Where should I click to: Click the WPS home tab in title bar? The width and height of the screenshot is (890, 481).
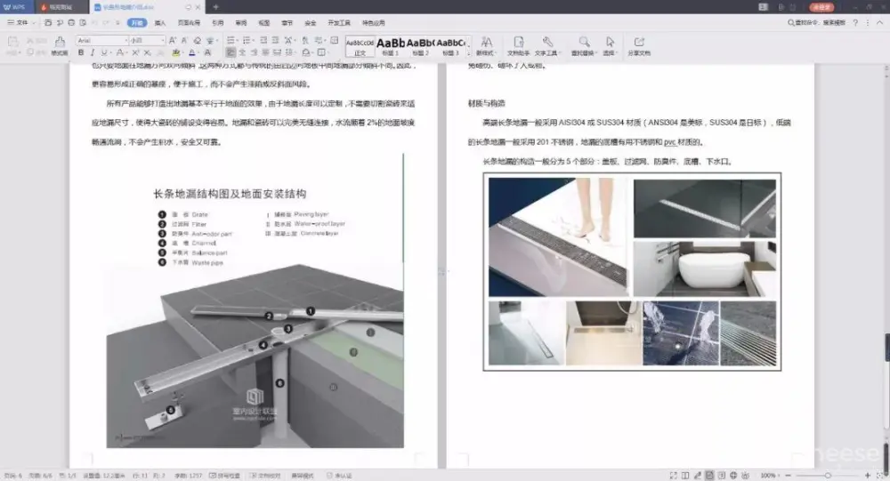tap(15, 7)
